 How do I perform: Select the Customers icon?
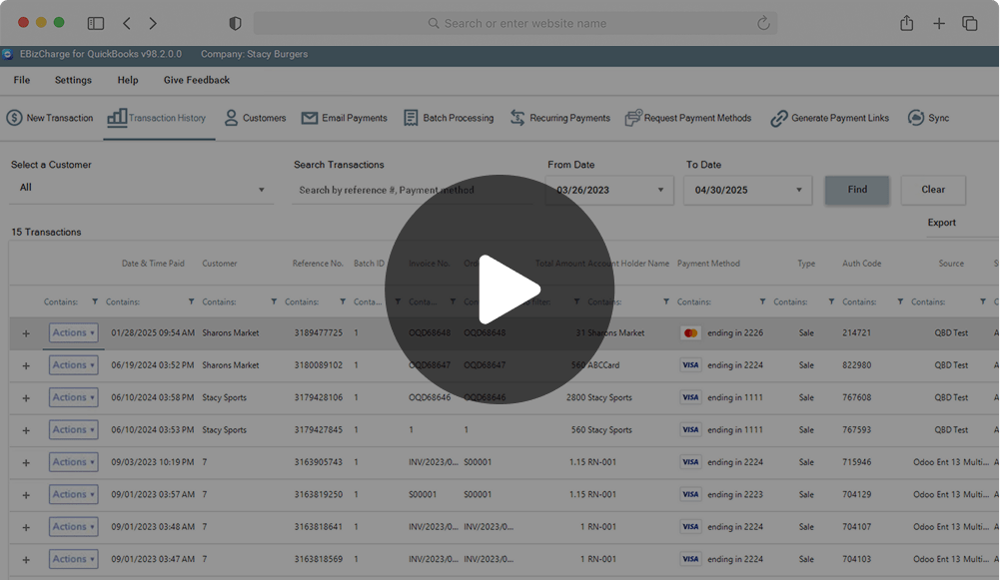tap(232, 118)
